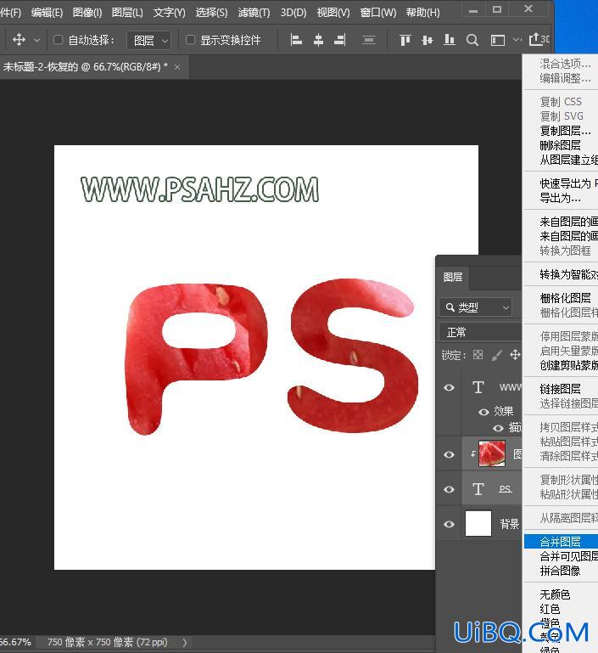The height and width of the screenshot is (653, 598).
Task: Toggle lock transparent pixels icon
Action: [x=478, y=355]
